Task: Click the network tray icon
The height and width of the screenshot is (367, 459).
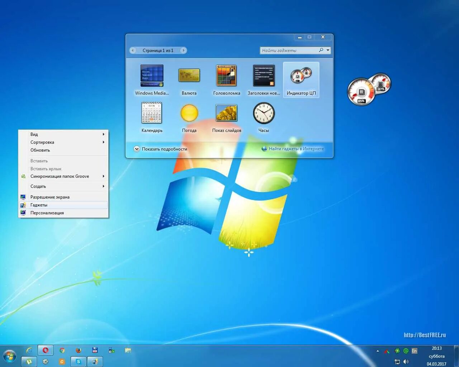Action: [397, 362]
